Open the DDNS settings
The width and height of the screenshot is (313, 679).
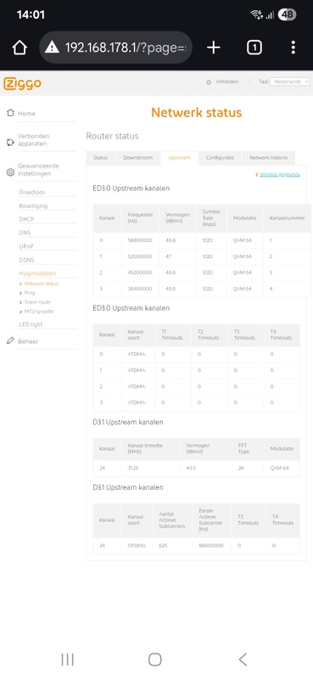[x=26, y=261]
